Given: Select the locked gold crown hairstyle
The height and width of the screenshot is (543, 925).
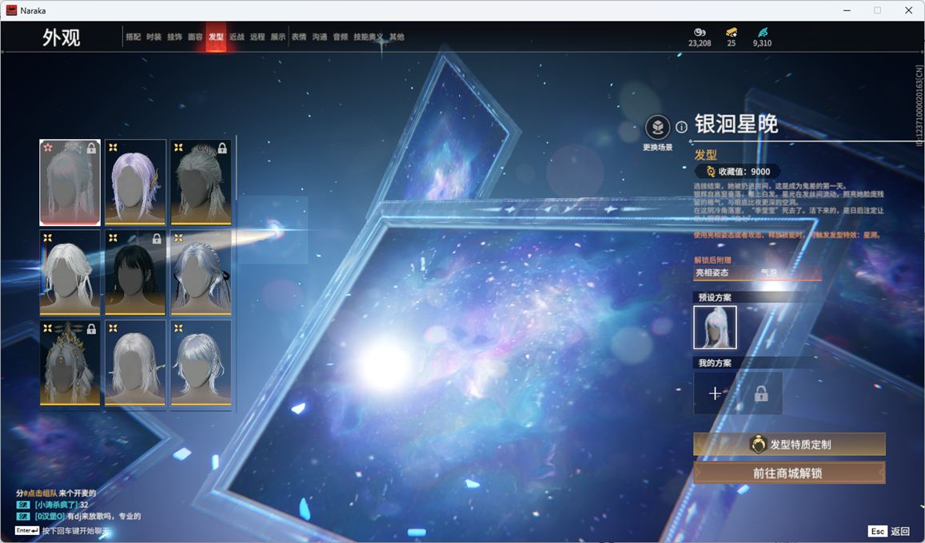Looking at the screenshot, I should click(70, 363).
